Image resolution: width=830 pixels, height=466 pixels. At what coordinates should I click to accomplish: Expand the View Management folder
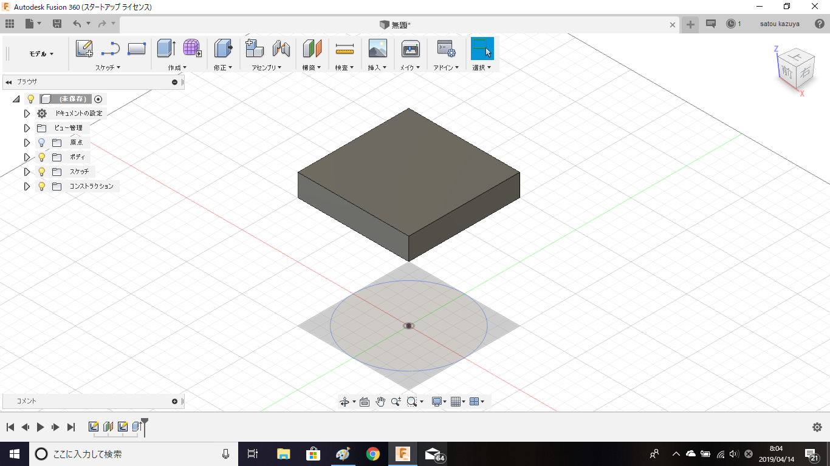[27, 128]
